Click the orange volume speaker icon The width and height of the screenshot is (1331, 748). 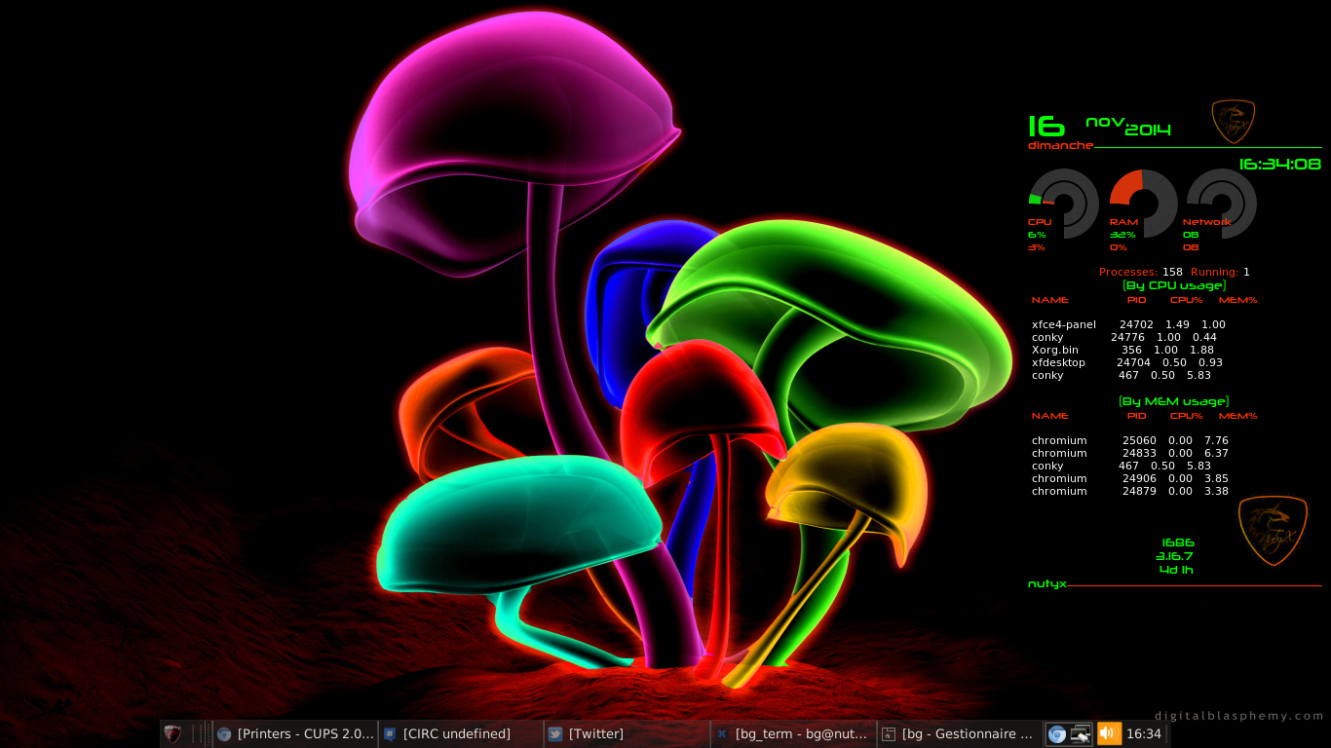[x=1109, y=733]
